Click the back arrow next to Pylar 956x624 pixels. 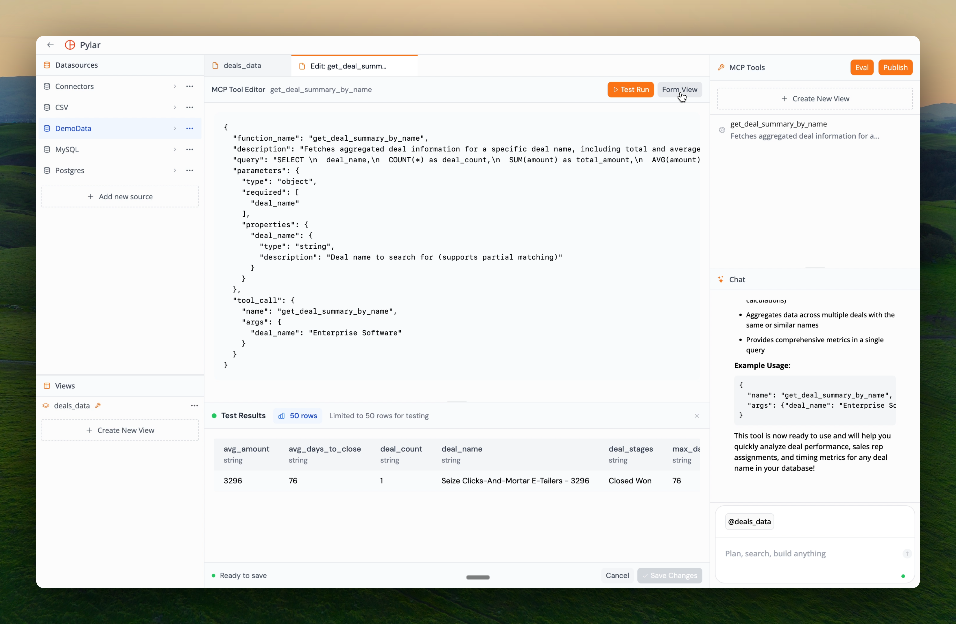click(x=50, y=44)
